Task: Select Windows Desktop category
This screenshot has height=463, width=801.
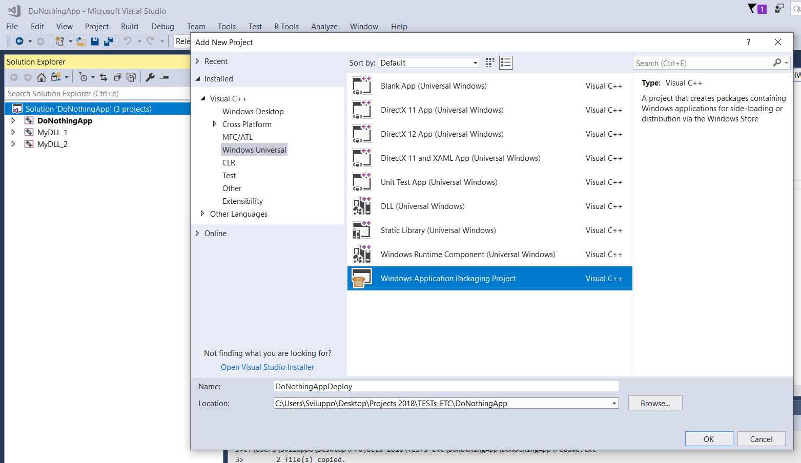Action: point(253,111)
